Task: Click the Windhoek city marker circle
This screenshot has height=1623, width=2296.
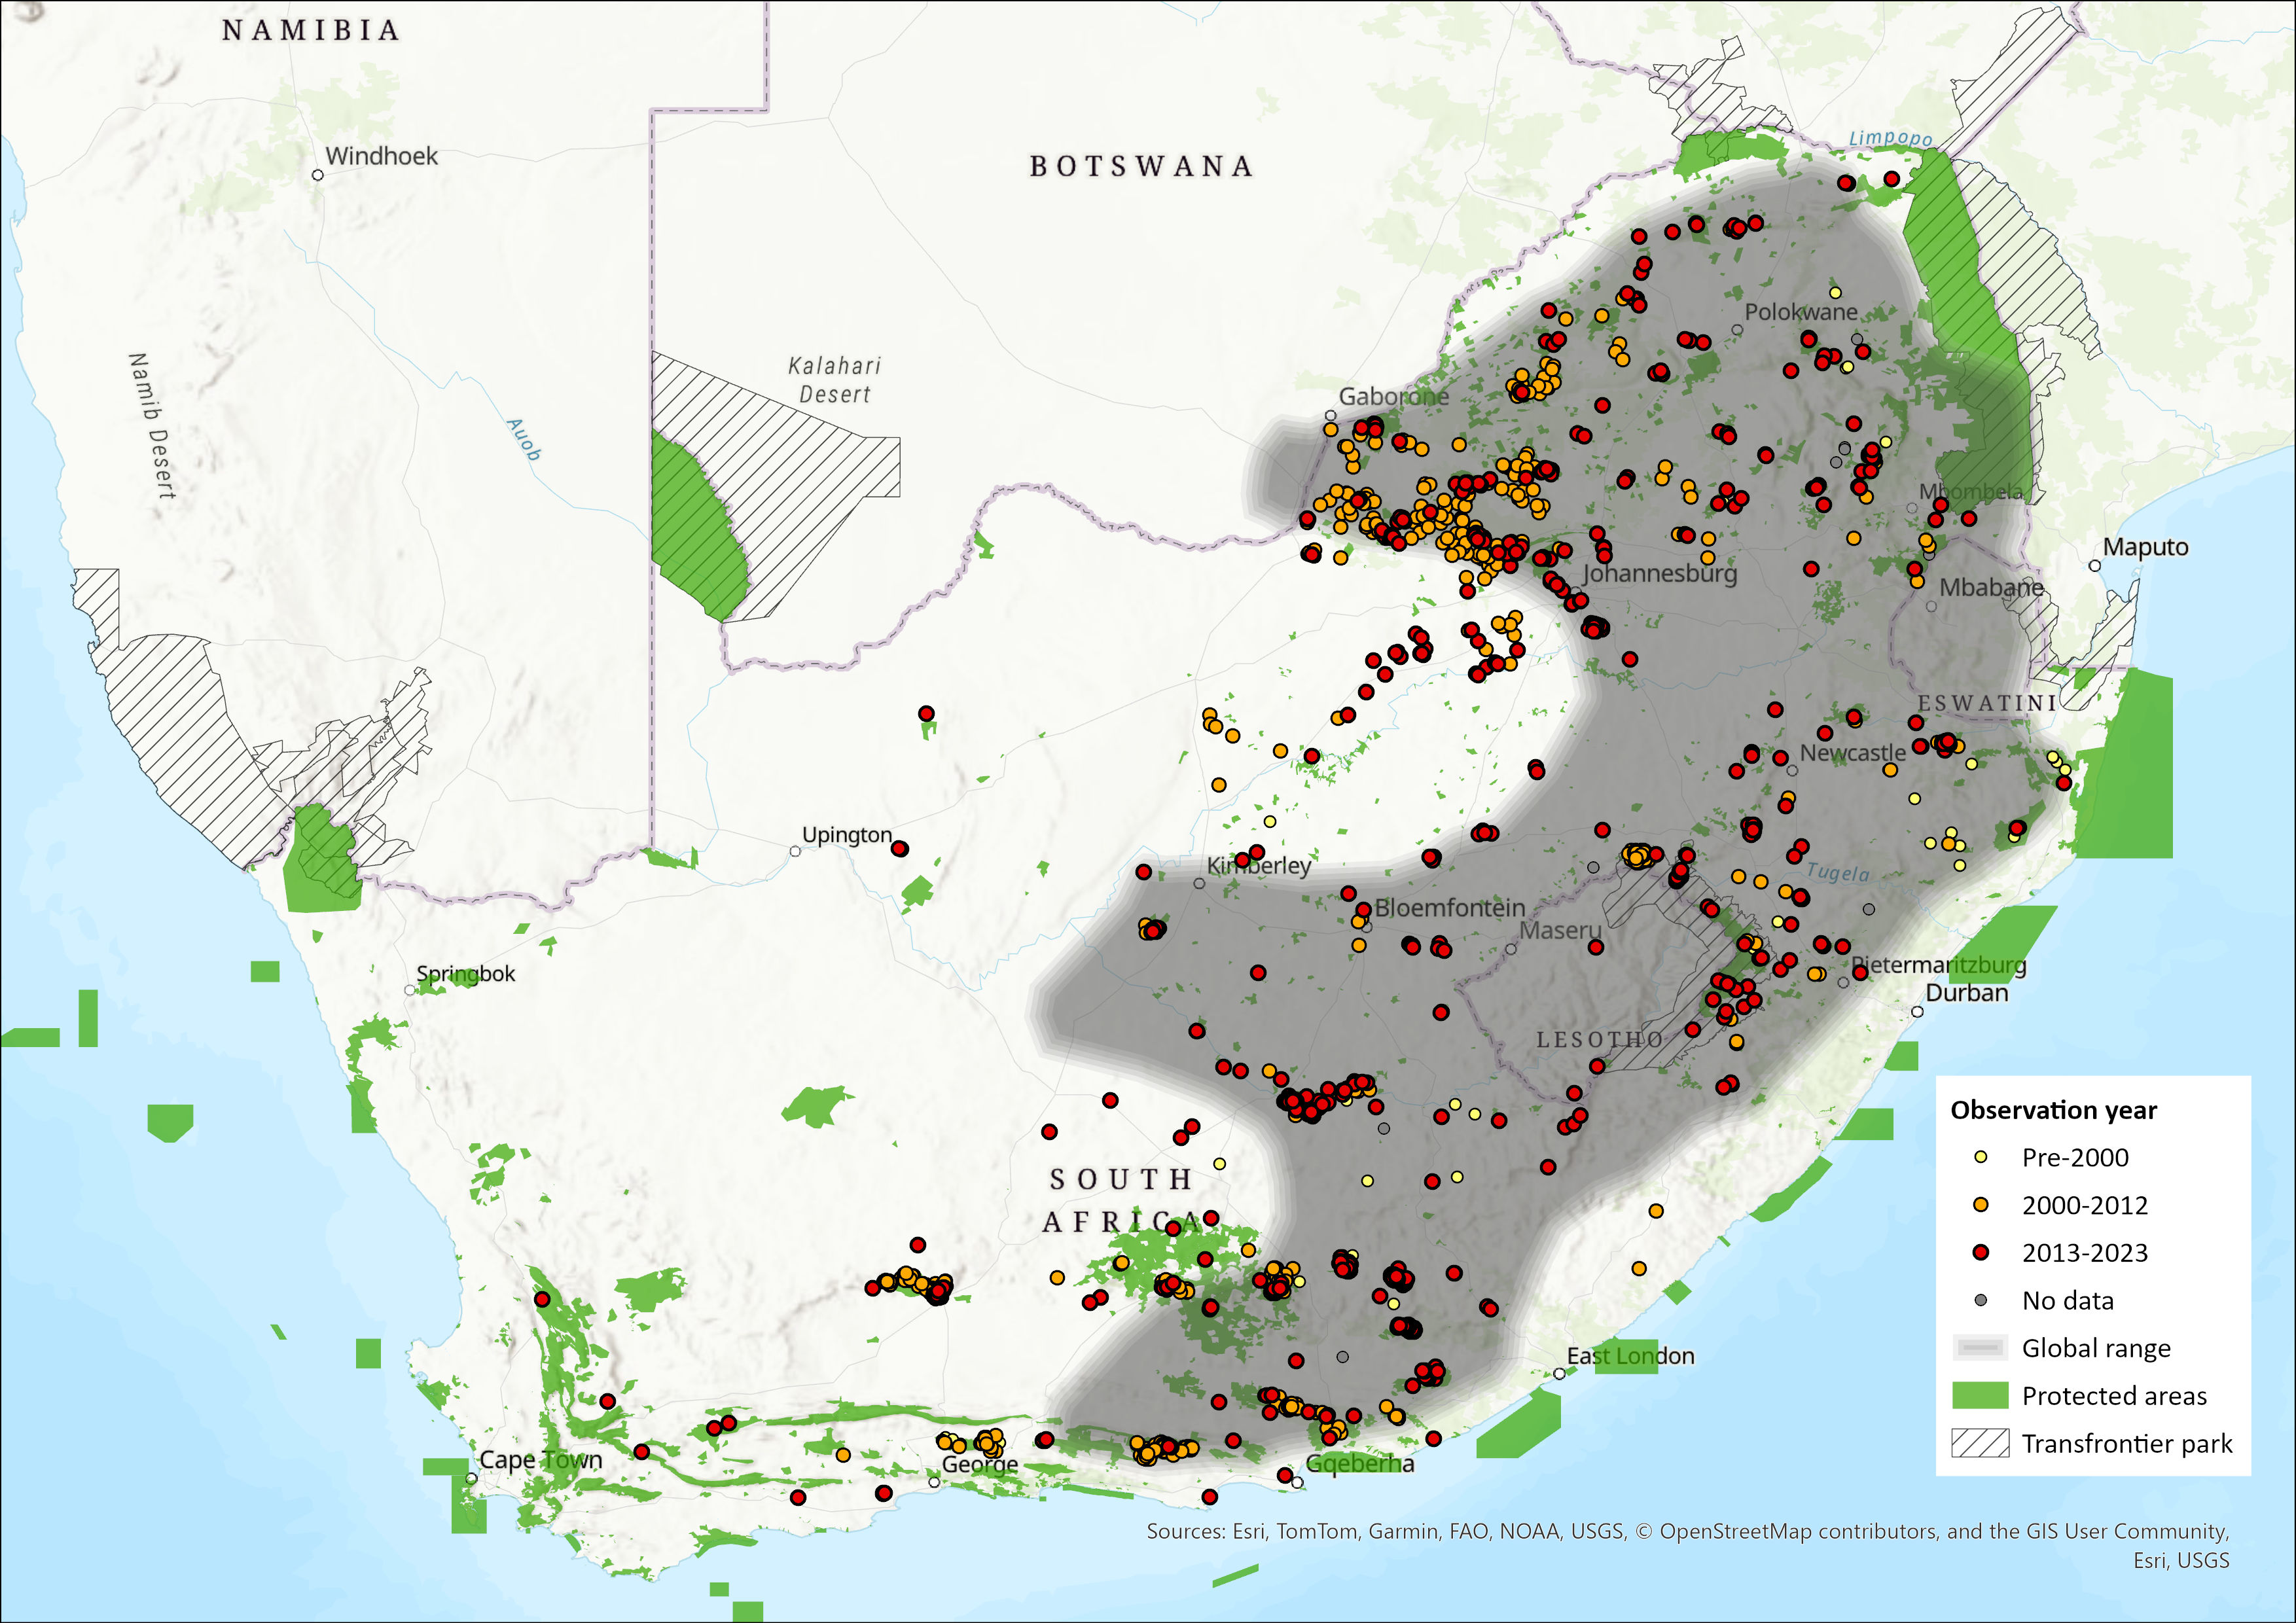Action: tap(318, 175)
